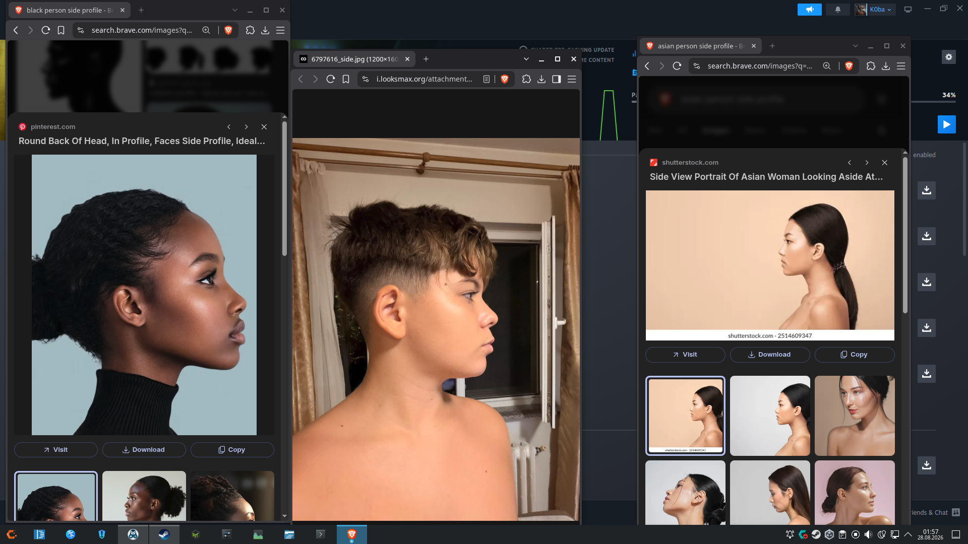Screen dimensions: 968x544
Task: Open hamburger menu in the right browser window
Action: [x=901, y=66]
